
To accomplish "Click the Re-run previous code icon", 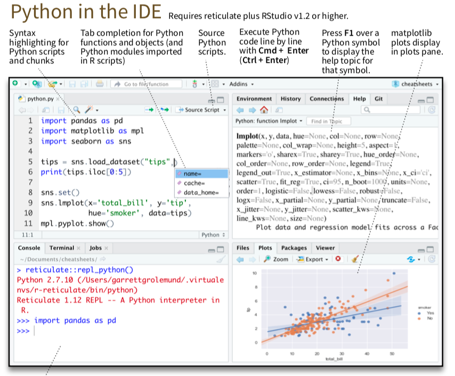I will point(165,110).
